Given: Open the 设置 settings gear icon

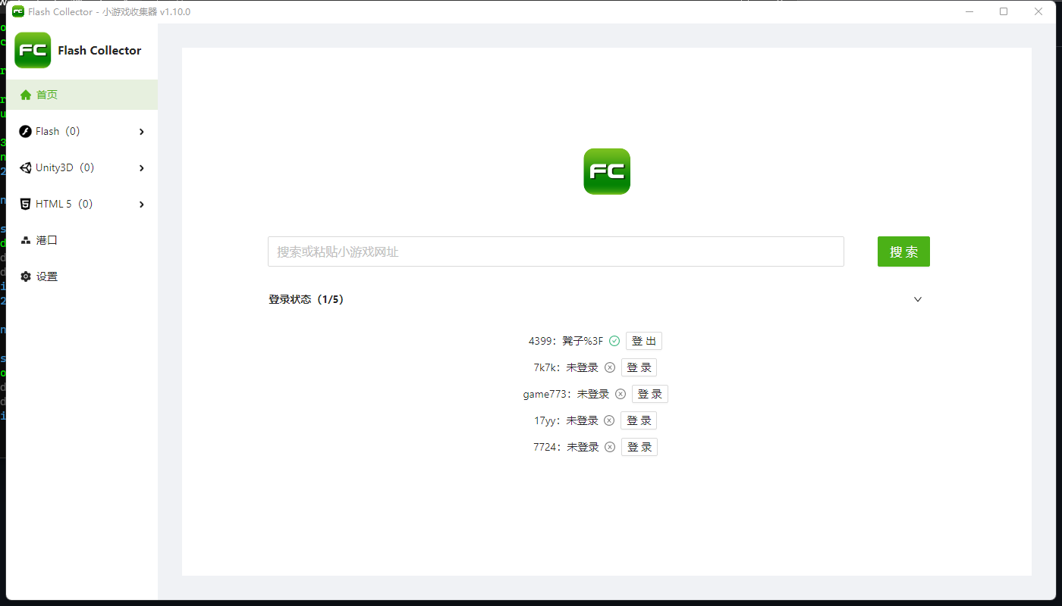Looking at the screenshot, I should click(x=24, y=276).
